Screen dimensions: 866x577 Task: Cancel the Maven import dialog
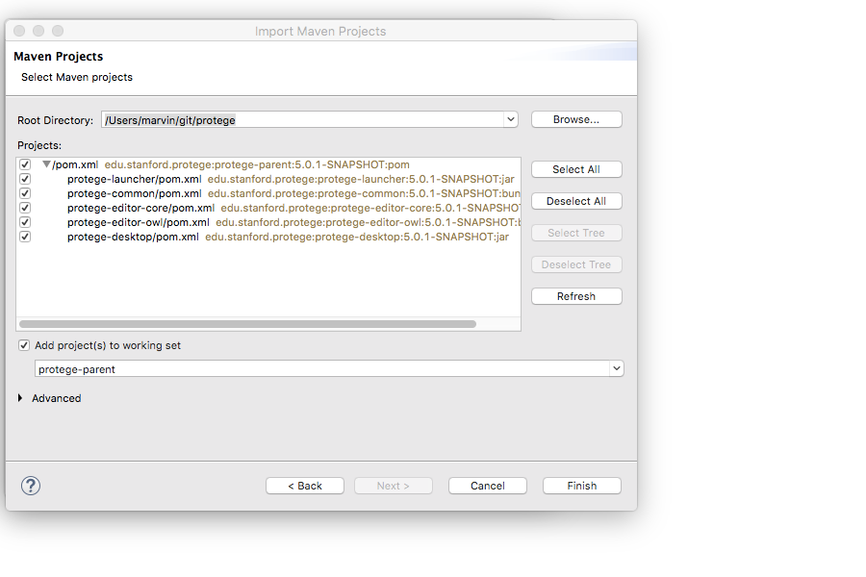(x=488, y=486)
